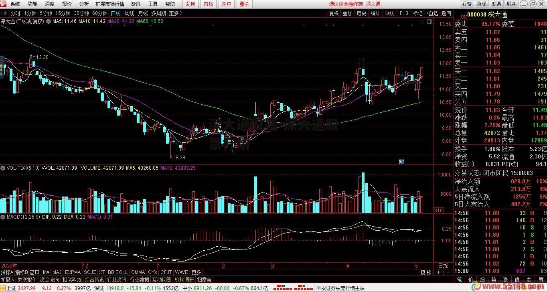Click the − zoom button near 模板
Screen dimensions: 547x292
click(x=448, y=272)
